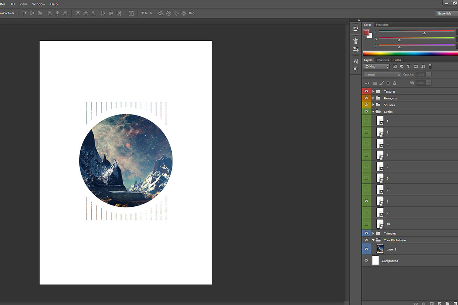This screenshot has width=458, height=305.
Task: Select the 3D pan mode icon
Action: click(x=176, y=13)
